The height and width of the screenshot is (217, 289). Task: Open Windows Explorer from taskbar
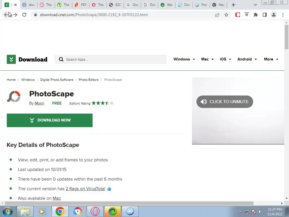[25, 211]
